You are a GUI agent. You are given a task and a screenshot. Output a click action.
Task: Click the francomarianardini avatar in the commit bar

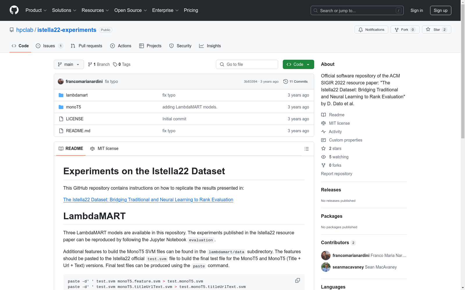pyautogui.click(x=61, y=81)
